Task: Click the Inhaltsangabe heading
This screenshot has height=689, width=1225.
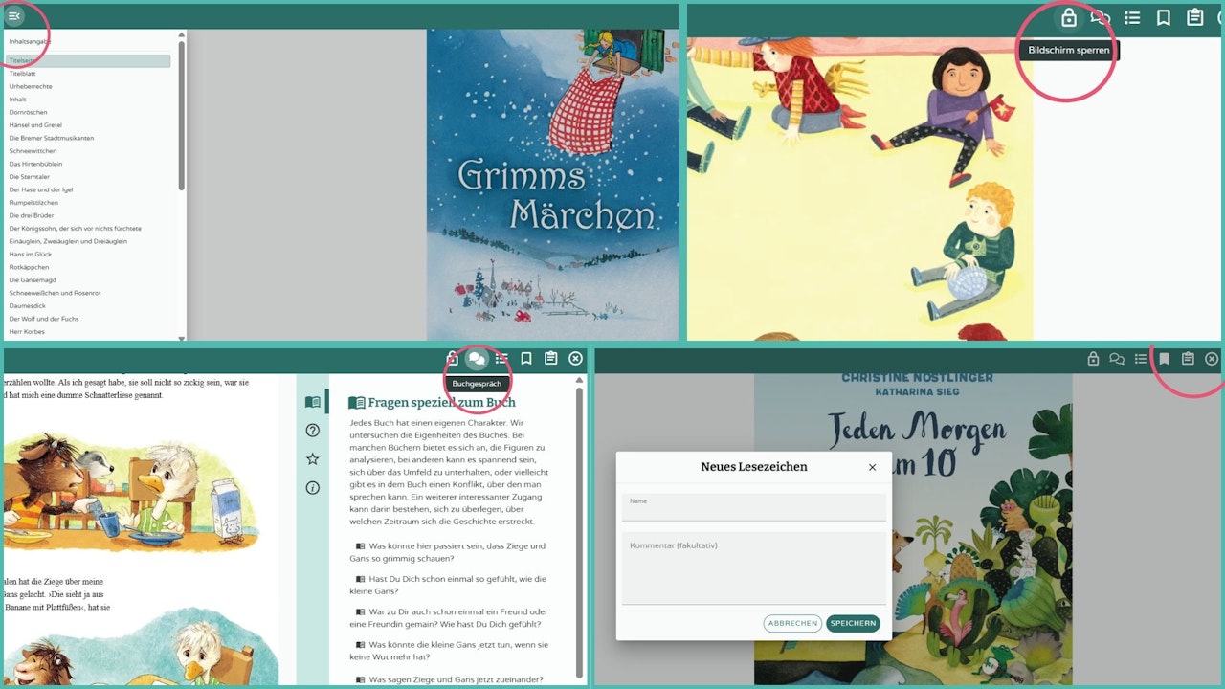Action: (29, 42)
